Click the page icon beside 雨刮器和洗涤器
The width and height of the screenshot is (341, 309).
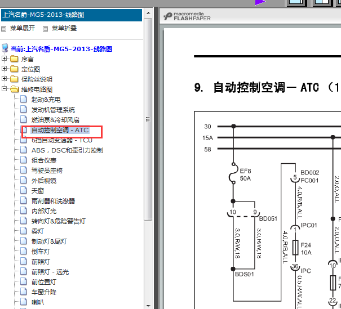click(24, 200)
